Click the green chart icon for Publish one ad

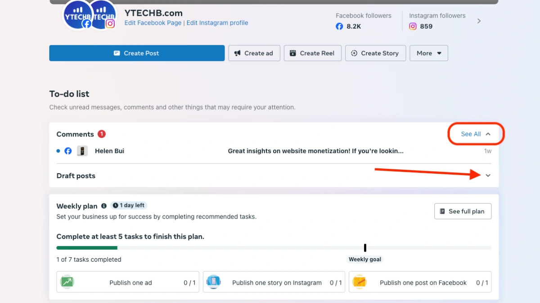67,282
